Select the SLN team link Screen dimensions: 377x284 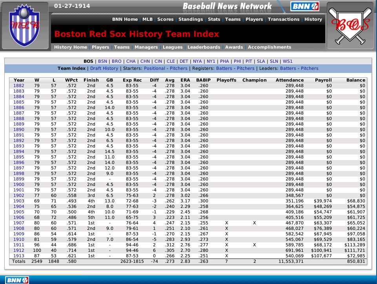tap(273, 61)
